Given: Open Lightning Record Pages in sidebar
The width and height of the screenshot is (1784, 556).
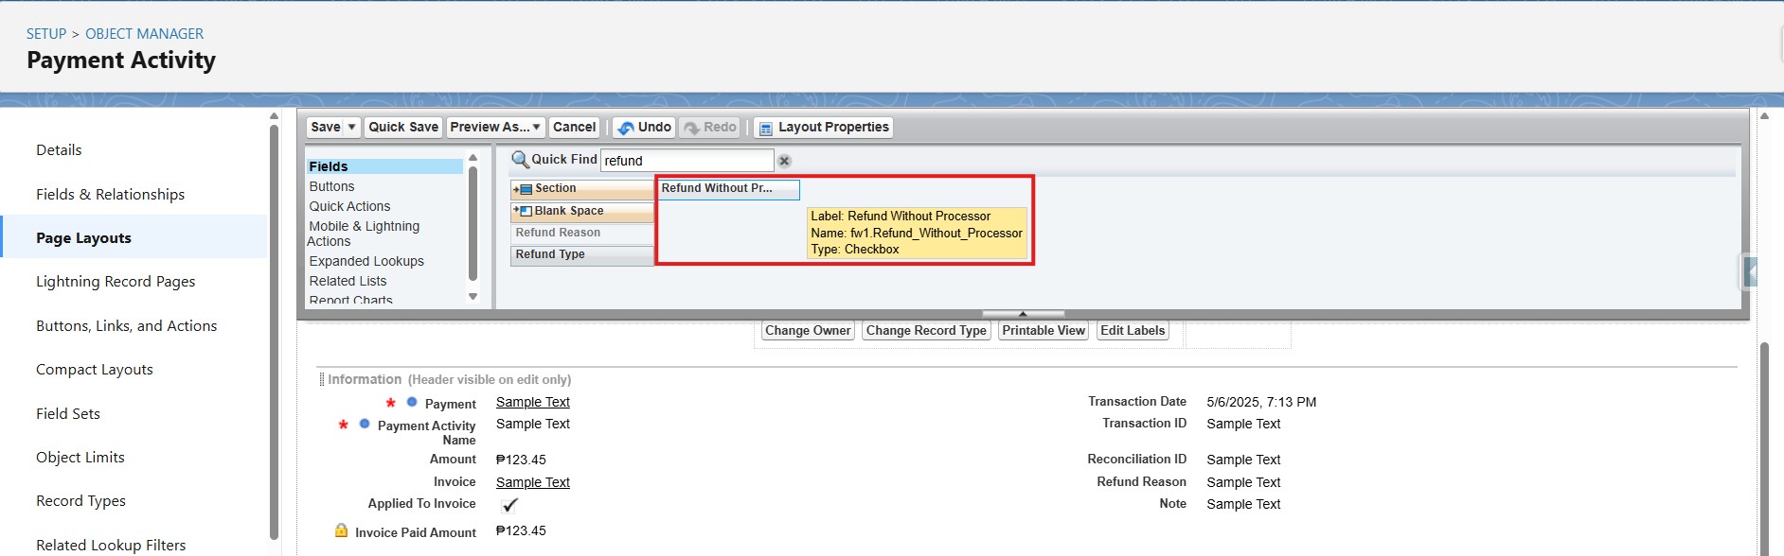Looking at the screenshot, I should point(116,282).
